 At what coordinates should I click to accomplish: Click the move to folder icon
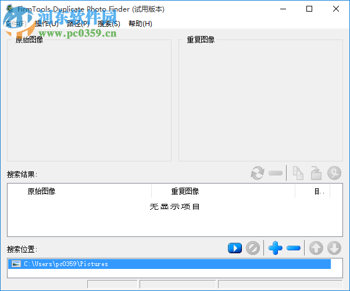[x=316, y=173]
